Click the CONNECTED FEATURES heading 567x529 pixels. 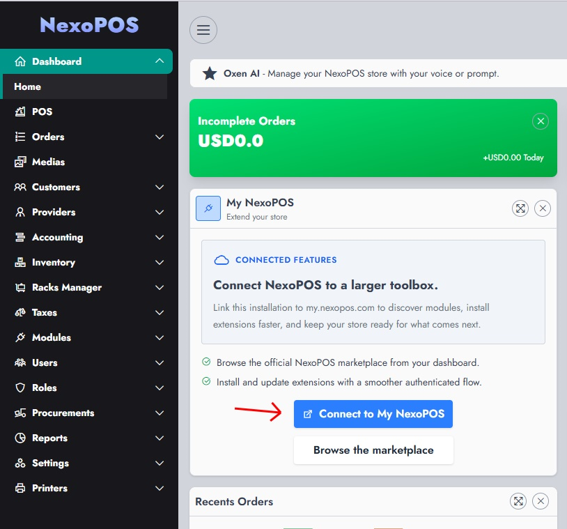pyautogui.click(x=286, y=260)
